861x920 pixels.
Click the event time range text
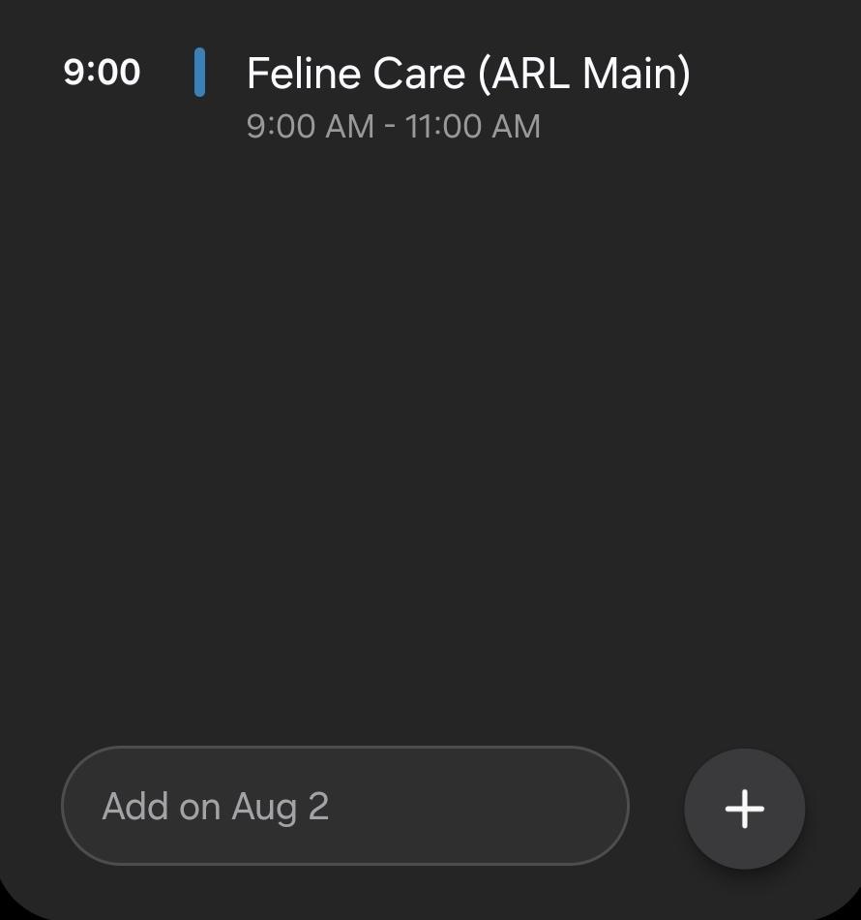pyautogui.click(x=393, y=127)
